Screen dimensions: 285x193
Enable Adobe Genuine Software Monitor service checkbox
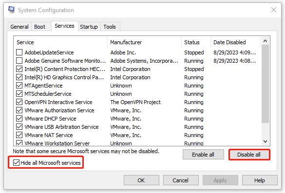pyautogui.click(x=19, y=61)
